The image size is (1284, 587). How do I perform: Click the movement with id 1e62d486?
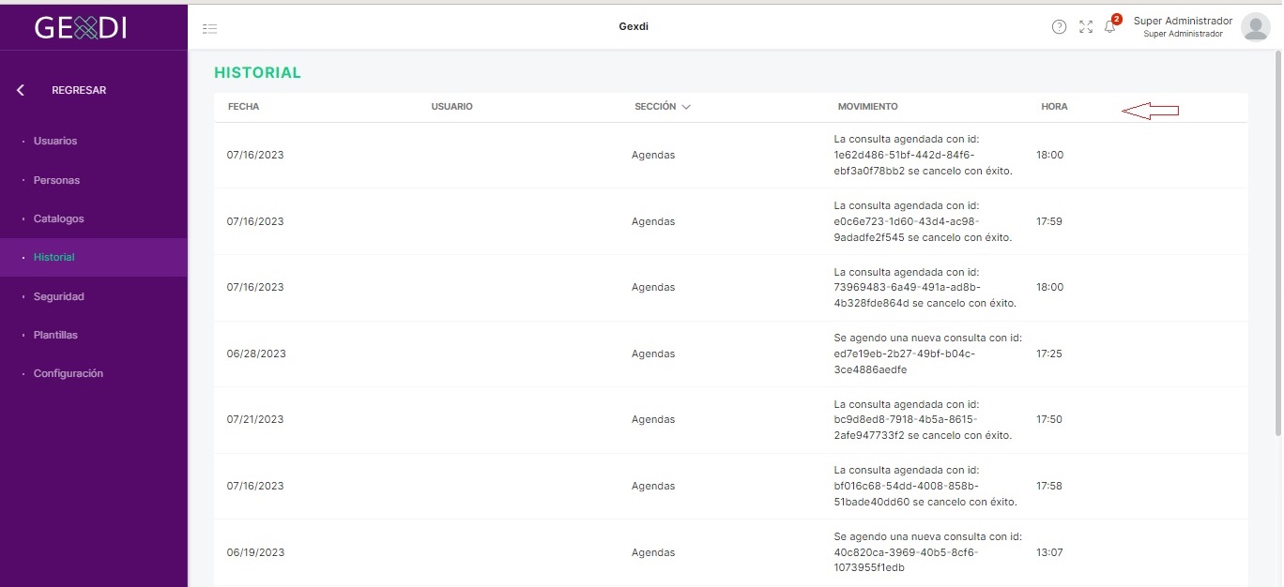click(x=925, y=155)
